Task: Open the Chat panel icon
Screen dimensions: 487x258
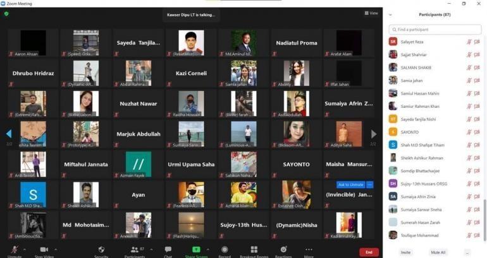Action: click(168, 250)
